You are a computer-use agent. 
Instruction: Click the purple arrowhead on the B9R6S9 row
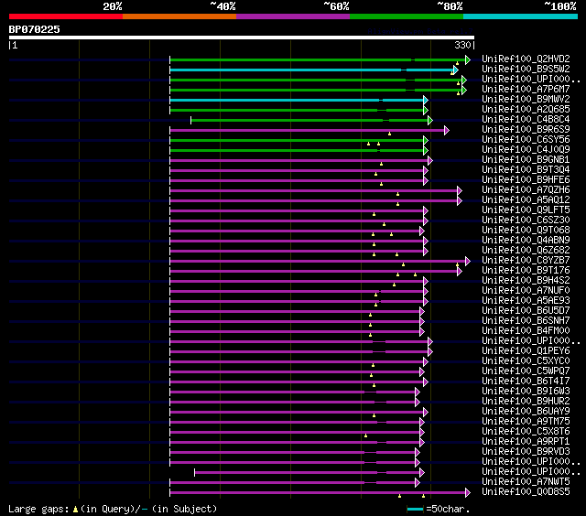(447, 130)
